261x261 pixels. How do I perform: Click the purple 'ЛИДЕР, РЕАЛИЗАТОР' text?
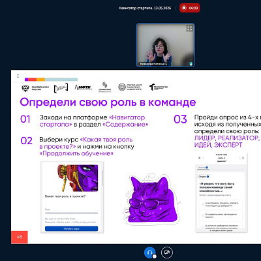(x=226, y=138)
